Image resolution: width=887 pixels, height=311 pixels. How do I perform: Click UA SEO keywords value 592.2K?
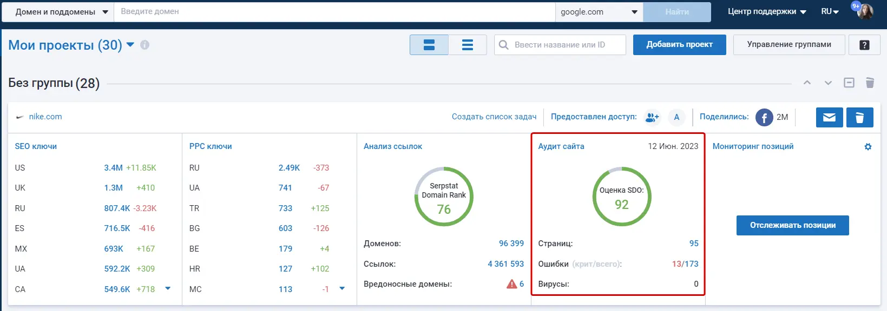click(117, 269)
